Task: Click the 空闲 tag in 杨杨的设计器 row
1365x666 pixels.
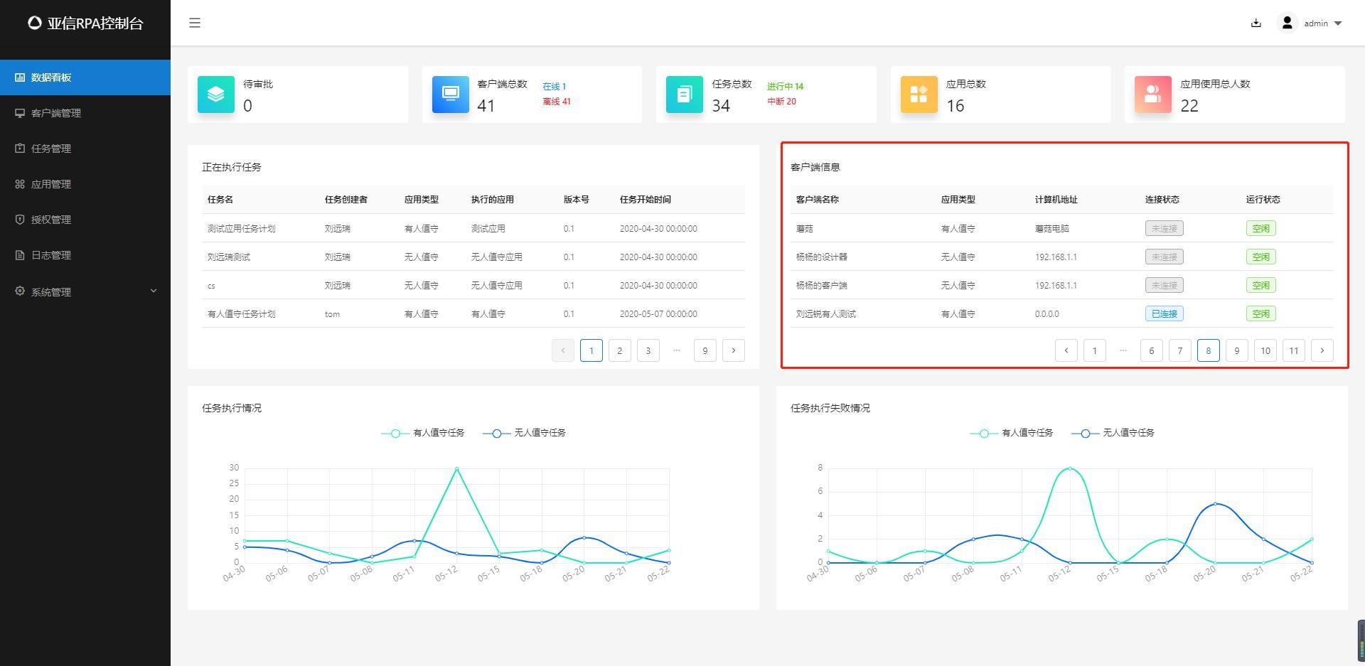Action: click(1260, 257)
